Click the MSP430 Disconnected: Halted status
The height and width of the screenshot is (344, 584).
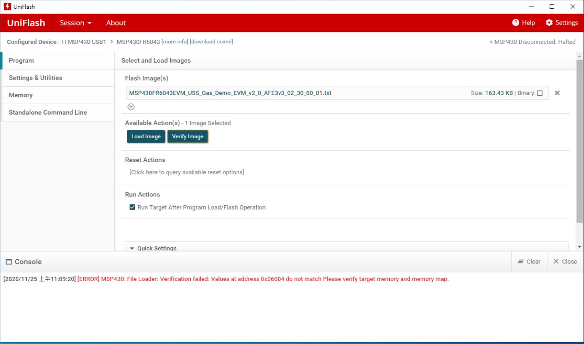(532, 42)
